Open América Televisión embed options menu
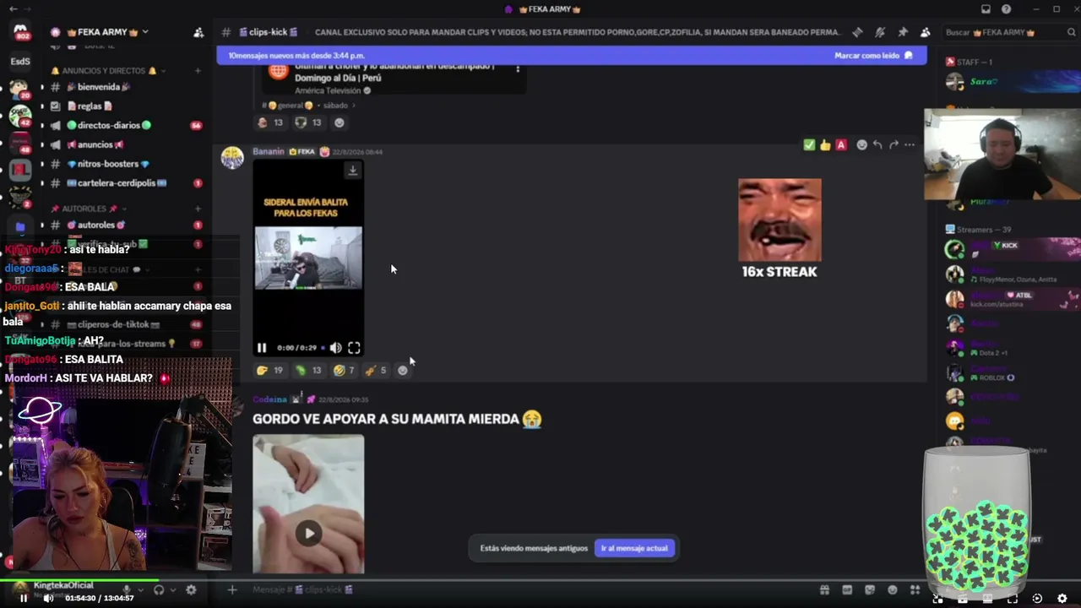The width and height of the screenshot is (1081, 608). pos(518,69)
